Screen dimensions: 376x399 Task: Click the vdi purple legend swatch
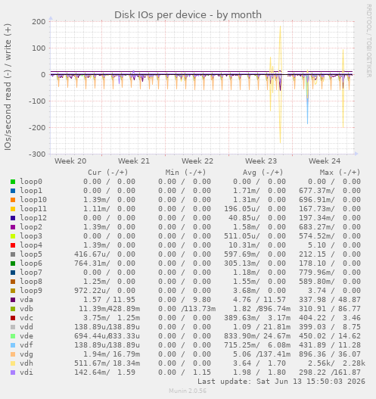point(13,373)
